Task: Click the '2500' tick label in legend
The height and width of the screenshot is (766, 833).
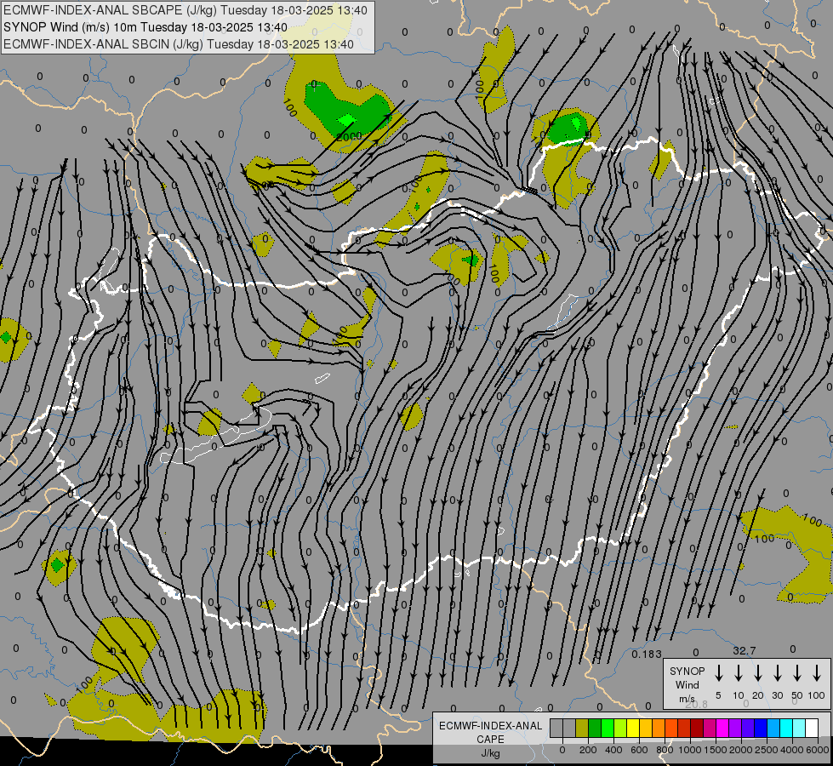Action: (x=767, y=750)
